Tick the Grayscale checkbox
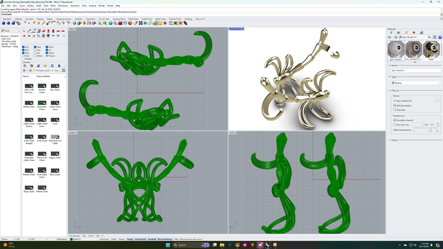 click(x=395, y=110)
